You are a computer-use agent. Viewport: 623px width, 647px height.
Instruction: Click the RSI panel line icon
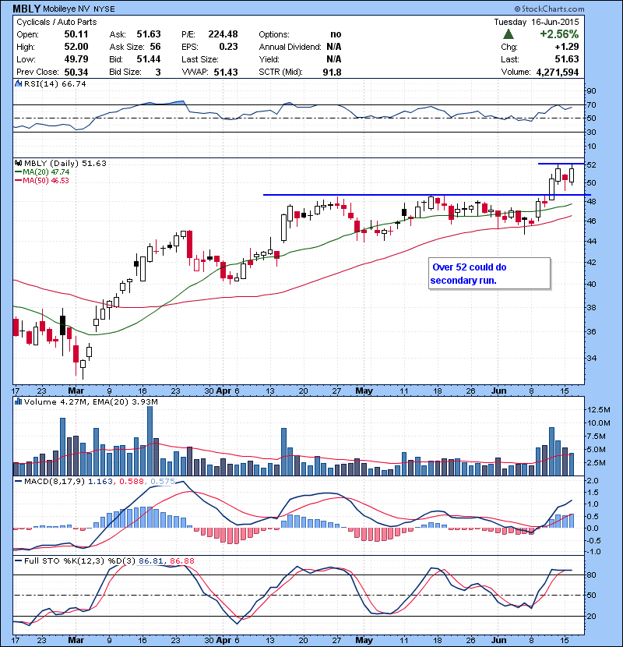tap(18, 83)
